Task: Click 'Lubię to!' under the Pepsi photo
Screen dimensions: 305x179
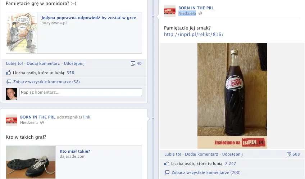Action: (173, 154)
